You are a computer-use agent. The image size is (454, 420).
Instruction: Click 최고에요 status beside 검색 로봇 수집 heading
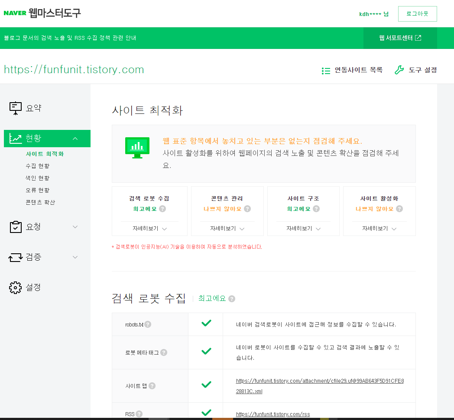(x=212, y=298)
